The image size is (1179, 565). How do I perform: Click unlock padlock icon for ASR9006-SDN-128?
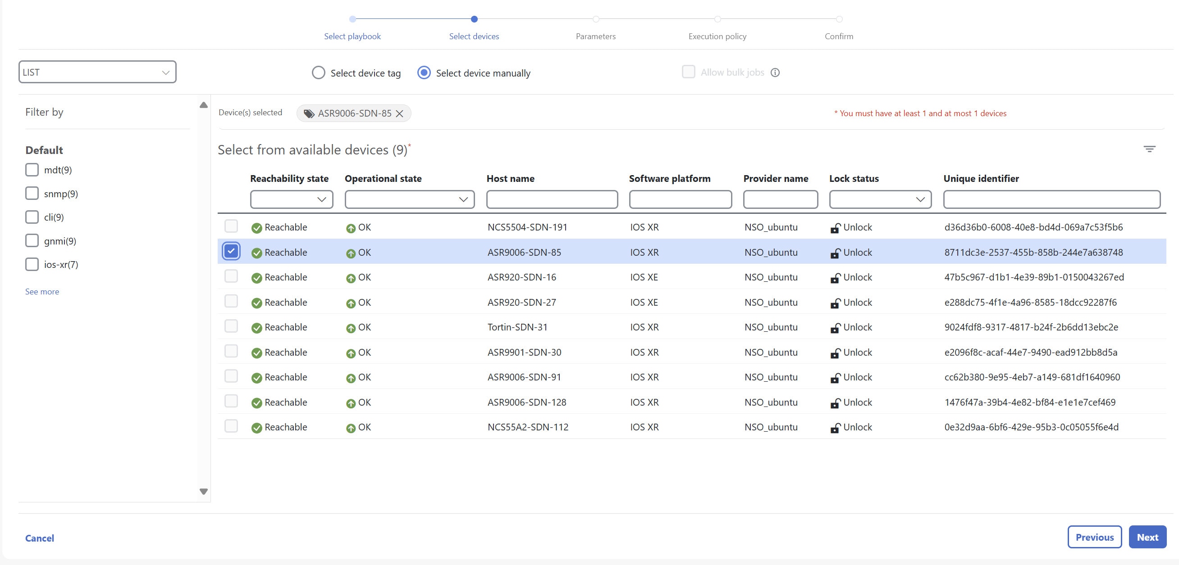click(835, 403)
